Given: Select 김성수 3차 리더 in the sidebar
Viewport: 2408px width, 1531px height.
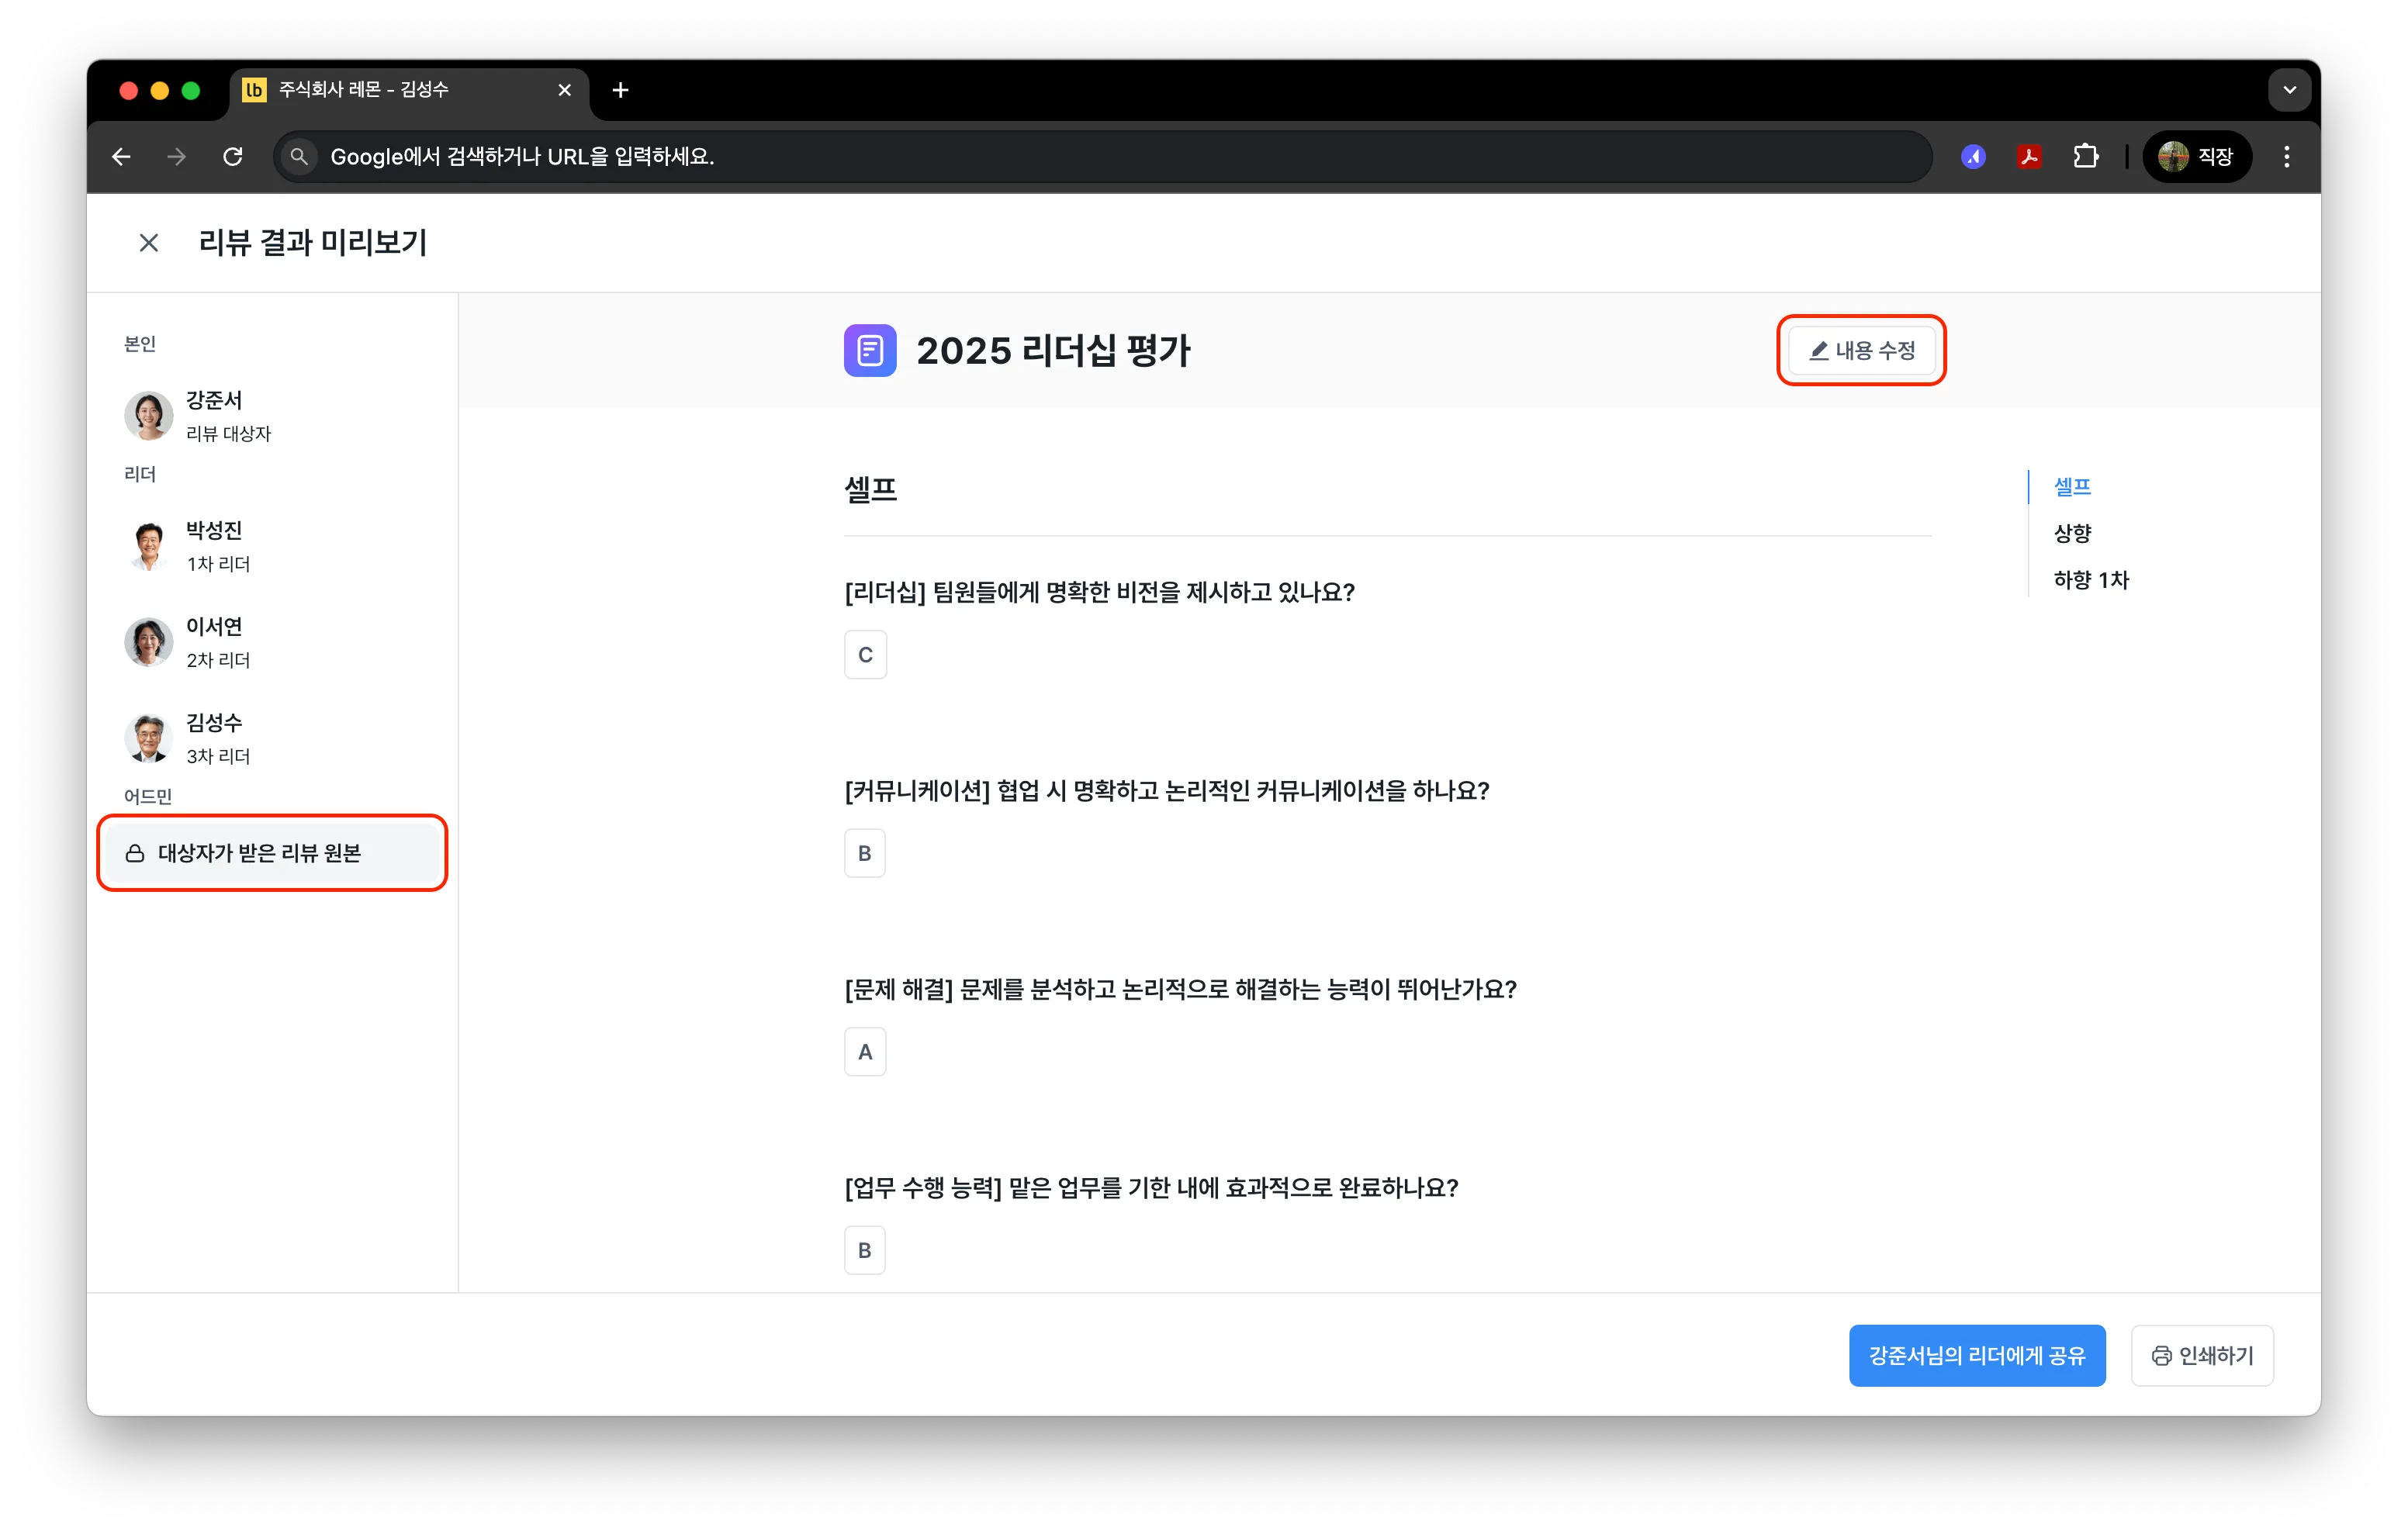Looking at the screenshot, I should [x=272, y=738].
